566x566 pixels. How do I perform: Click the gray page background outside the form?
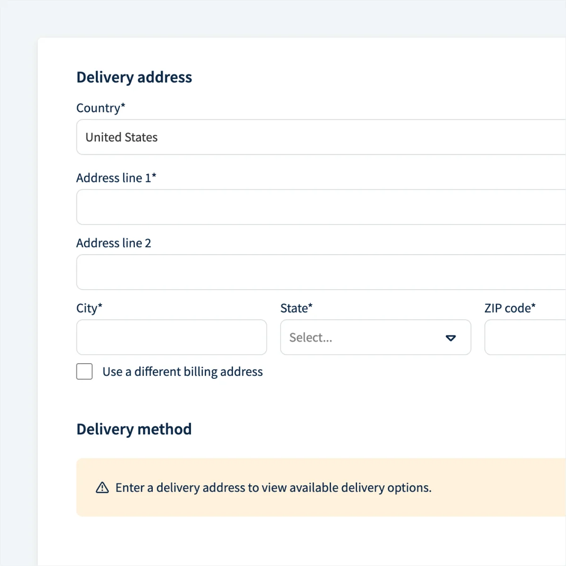[x=19, y=283]
